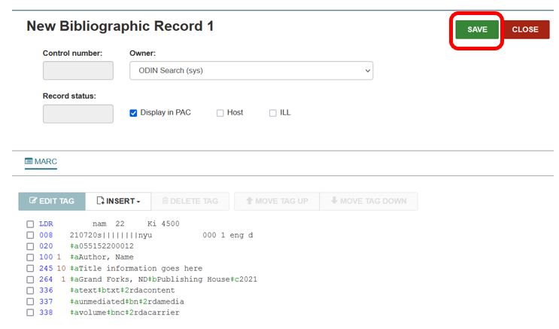Enable the Host checkbox
This screenshot has height=329, width=559.
(220, 113)
